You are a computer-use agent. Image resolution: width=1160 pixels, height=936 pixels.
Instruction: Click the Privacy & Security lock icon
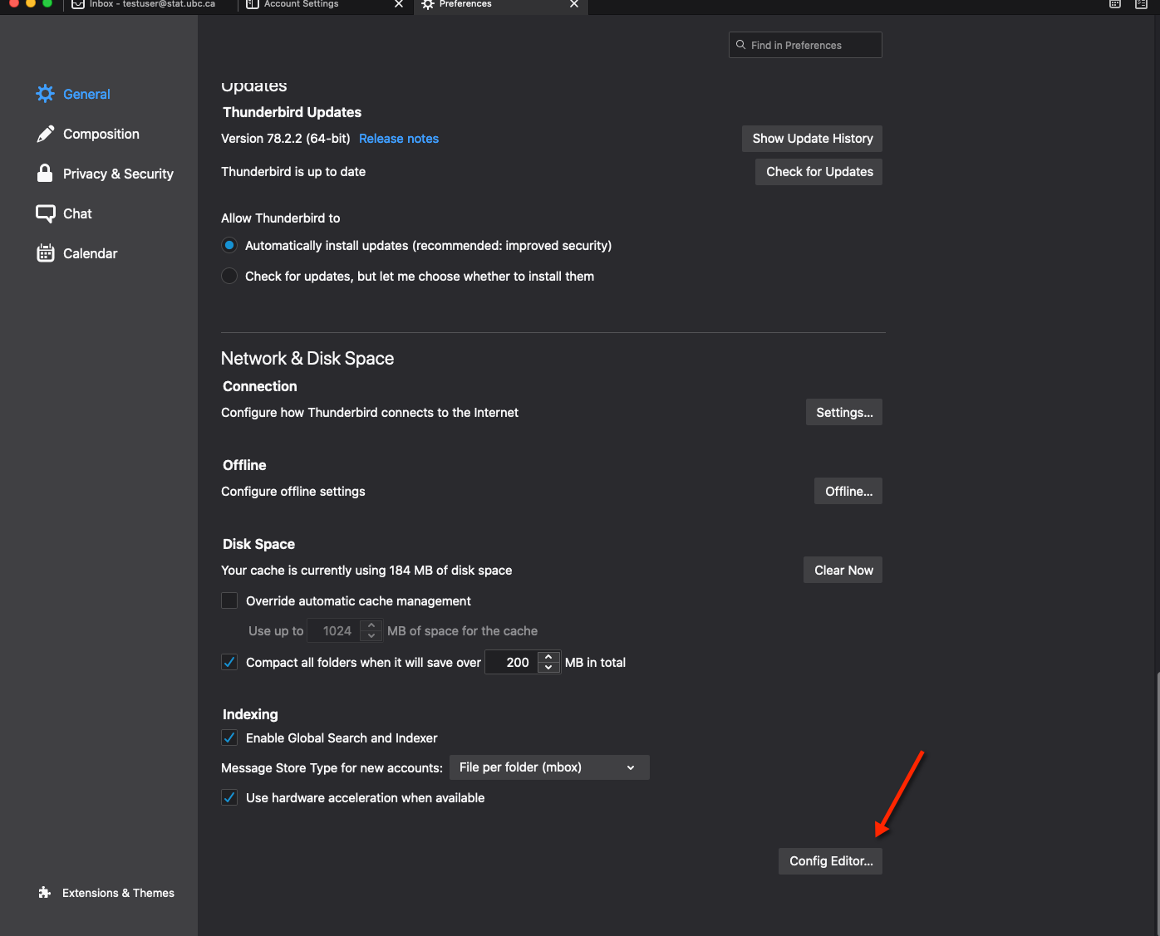45,173
